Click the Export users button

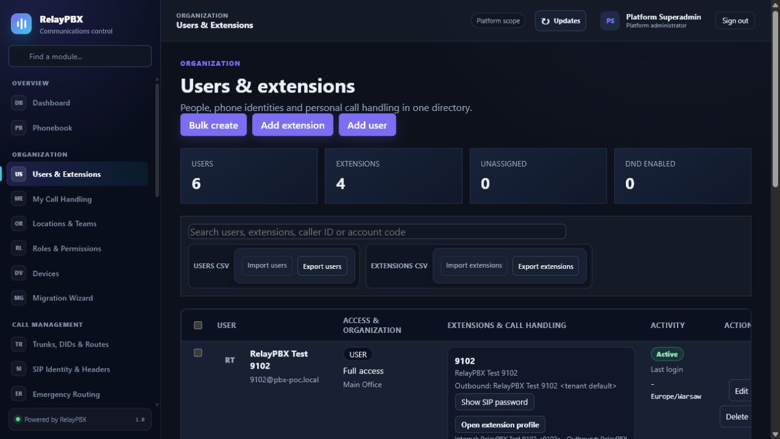click(322, 266)
